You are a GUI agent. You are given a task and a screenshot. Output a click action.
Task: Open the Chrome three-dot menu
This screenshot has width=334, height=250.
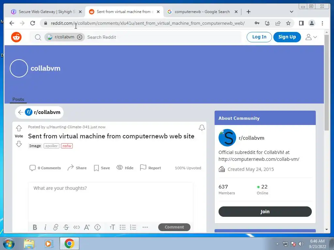click(x=322, y=23)
